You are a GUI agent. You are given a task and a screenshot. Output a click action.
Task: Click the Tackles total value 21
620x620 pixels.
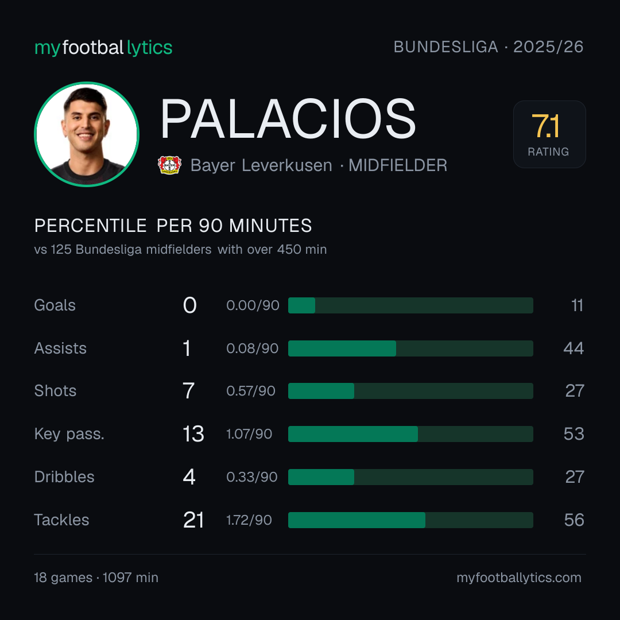click(193, 520)
